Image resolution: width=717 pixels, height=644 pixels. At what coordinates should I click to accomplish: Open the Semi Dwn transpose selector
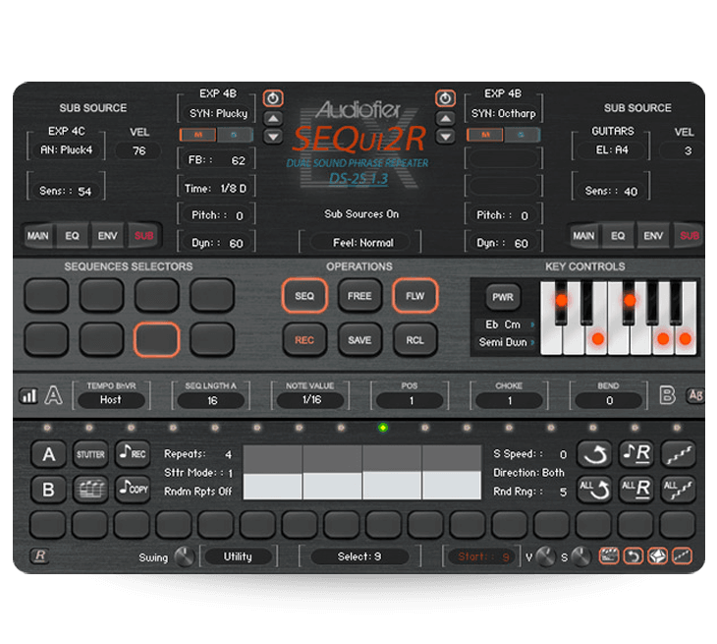click(x=505, y=342)
